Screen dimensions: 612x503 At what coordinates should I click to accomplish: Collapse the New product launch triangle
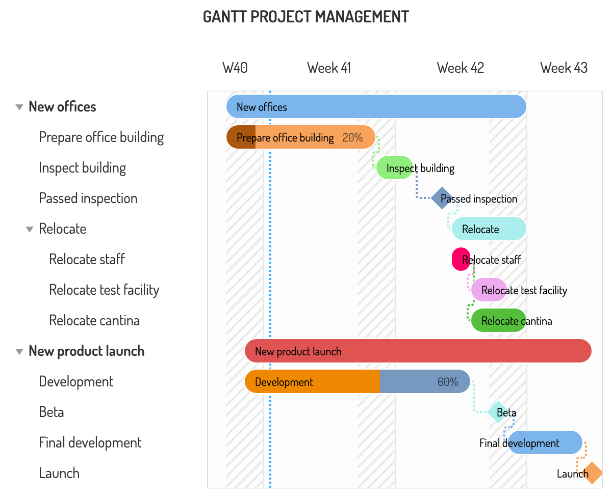[x=19, y=351]
